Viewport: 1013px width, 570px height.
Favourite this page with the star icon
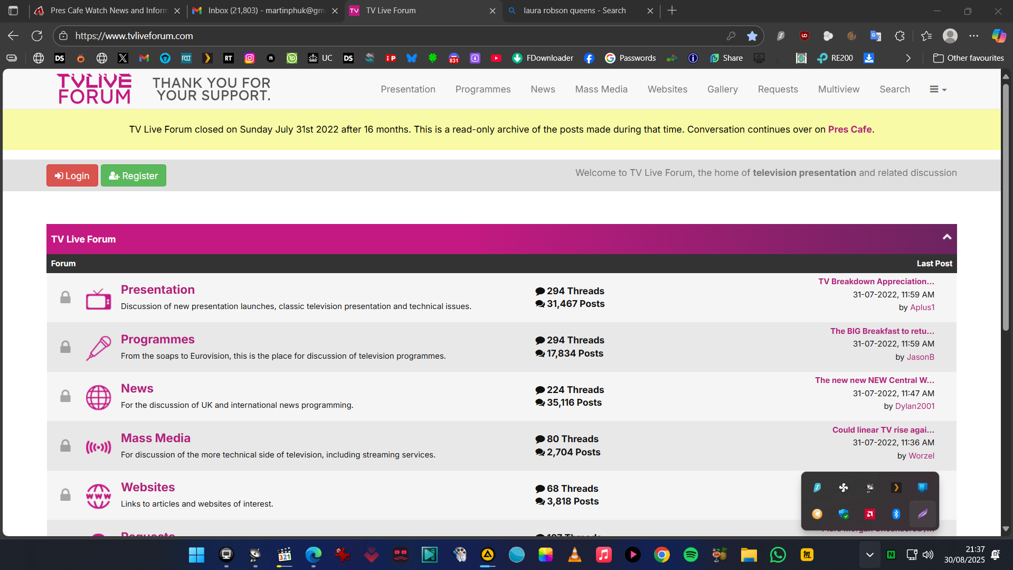click(752, 36)
